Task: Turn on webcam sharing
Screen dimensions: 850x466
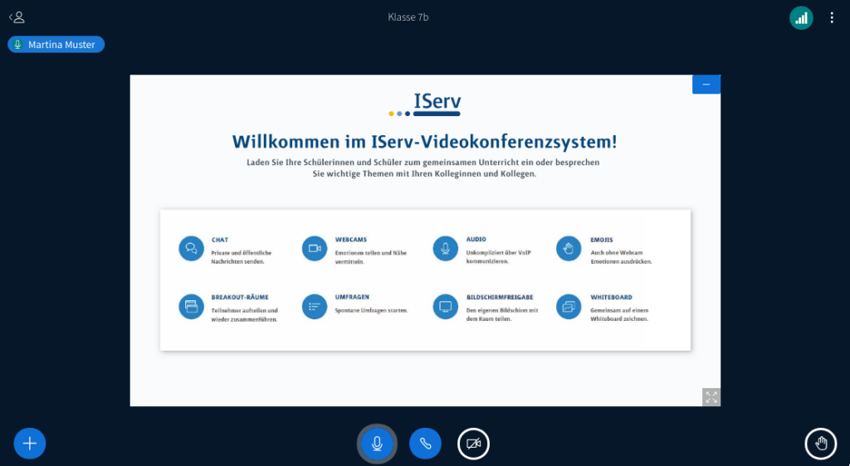Action: coord(473,444)
